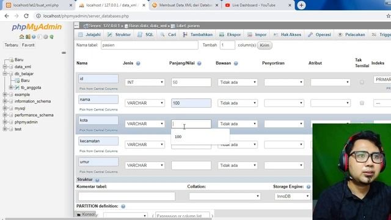
Task: Open the SQL tab
Action: coord(145,35)
